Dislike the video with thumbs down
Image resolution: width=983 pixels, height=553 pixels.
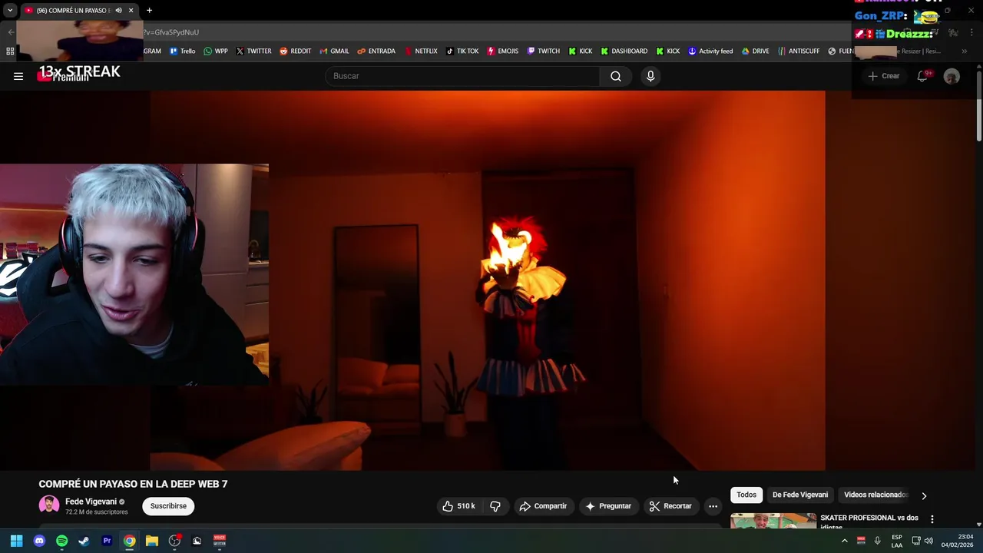tap(495, 506)
